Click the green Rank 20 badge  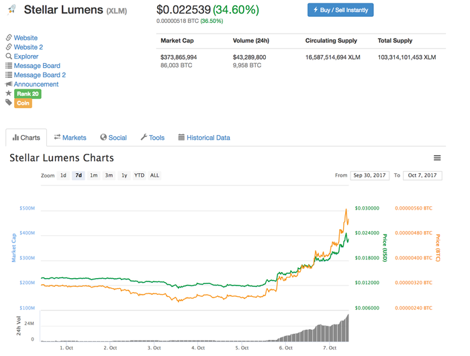[x=28, y=94]
